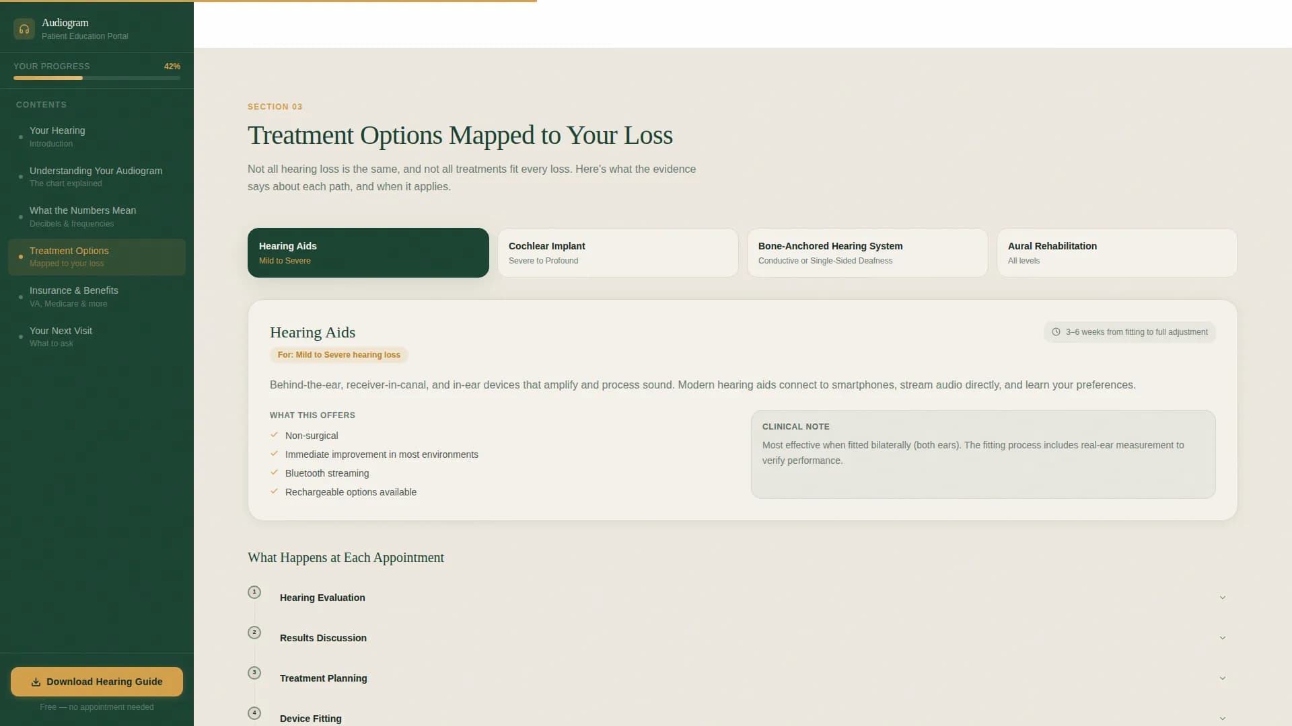The width and height of the screenshot is (1292, 726).
Task: Click the For: Mild to Severe badge
Action: click(339, 355)
